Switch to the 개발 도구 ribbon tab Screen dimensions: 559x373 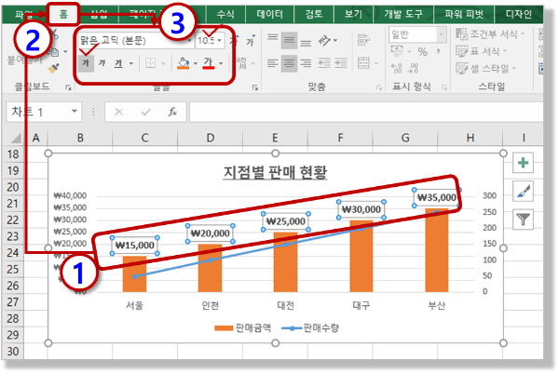pos(403,14)
